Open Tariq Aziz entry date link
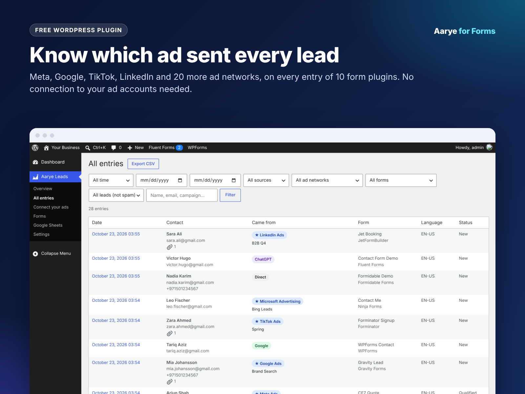This screenshot has width=525, height=394. (x=116, y=345)
